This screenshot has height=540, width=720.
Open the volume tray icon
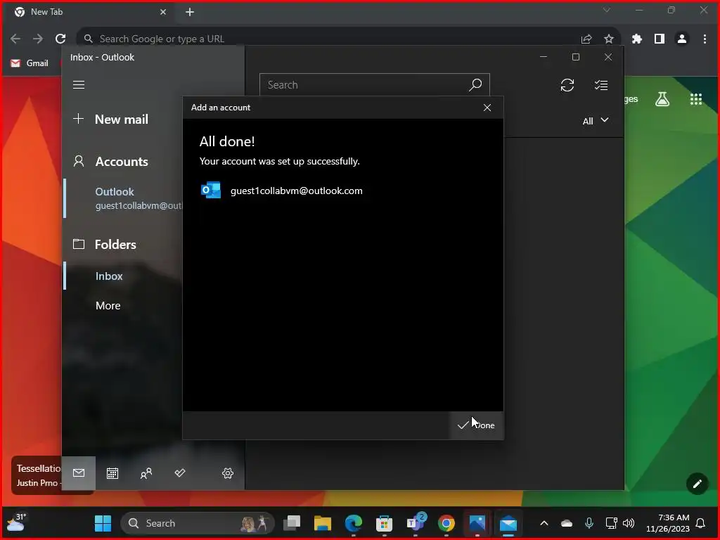pos(629,523)
